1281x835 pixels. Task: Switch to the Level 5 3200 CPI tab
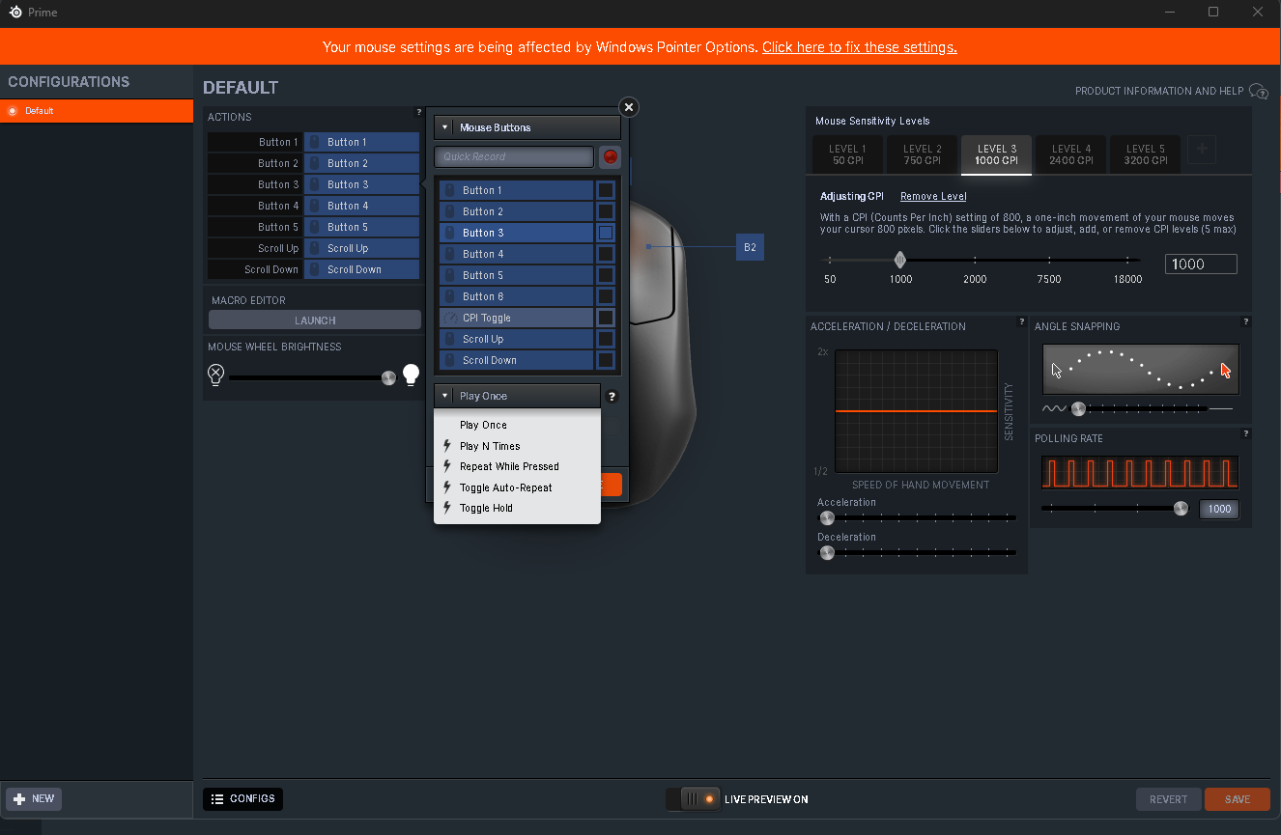pos(1145,154)
